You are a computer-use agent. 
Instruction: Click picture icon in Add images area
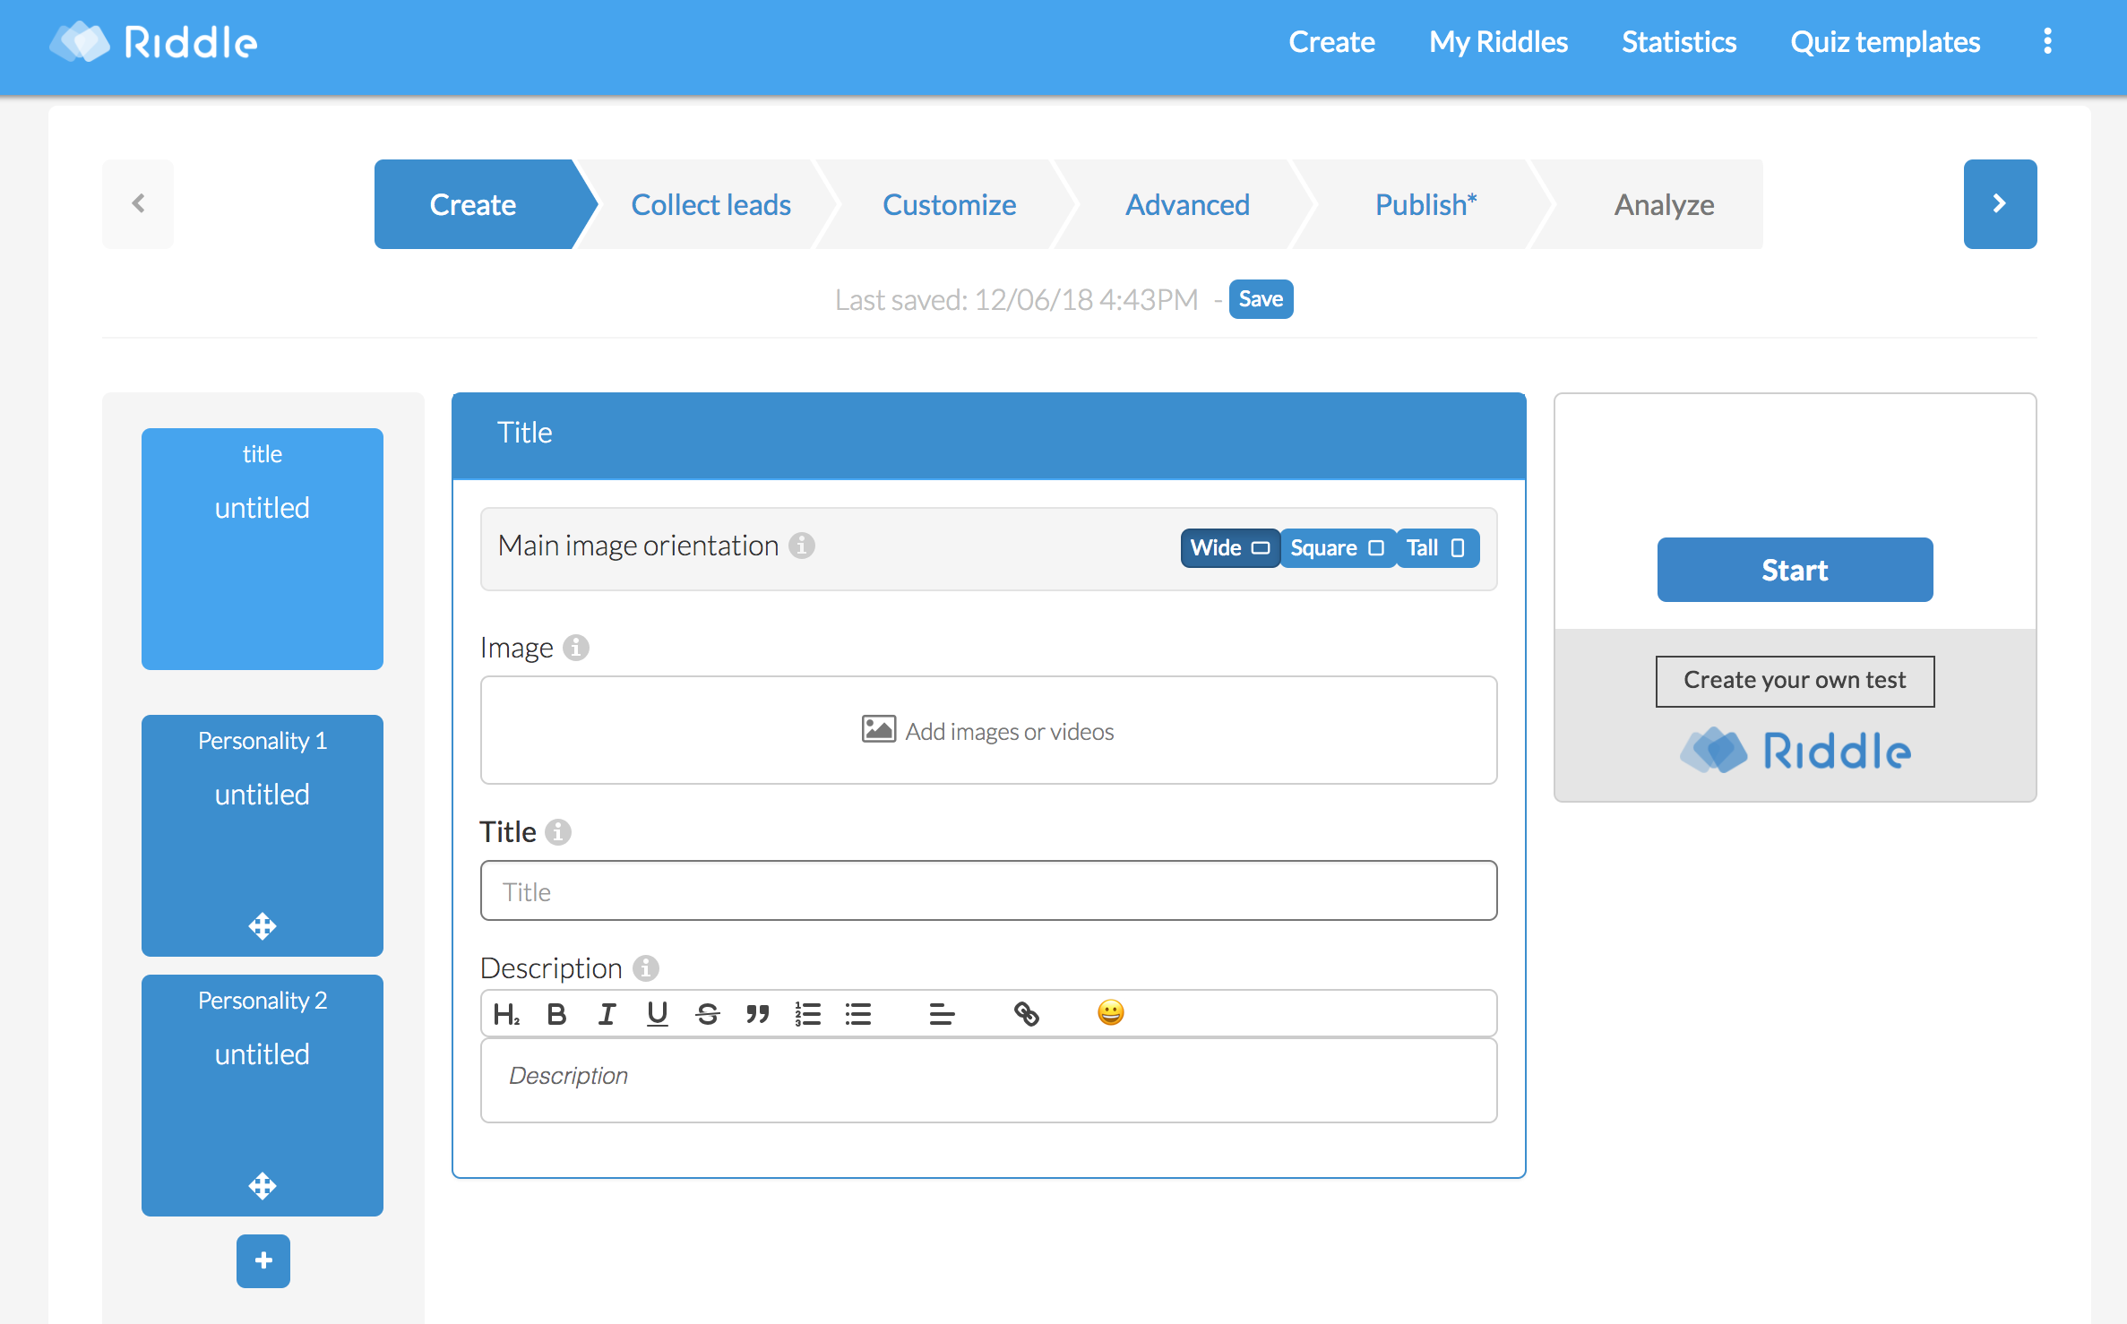(x=878, y=729)
